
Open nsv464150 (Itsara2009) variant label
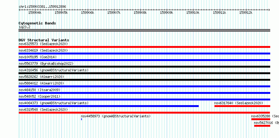click(x=39, y=90)
